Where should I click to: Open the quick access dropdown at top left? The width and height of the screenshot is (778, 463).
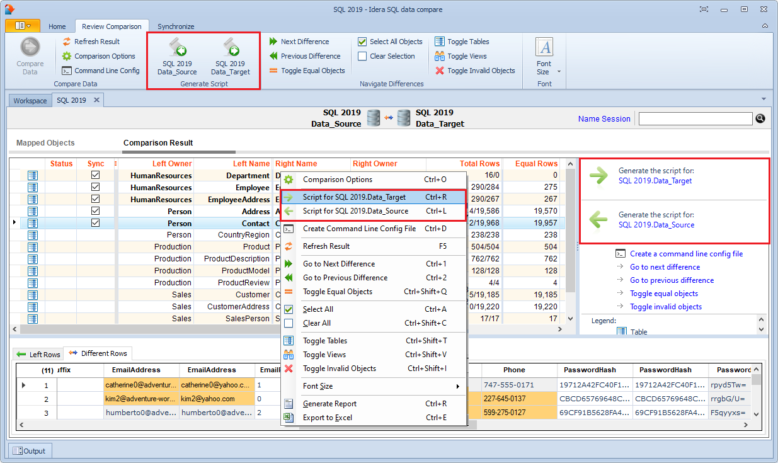pos(23,26)
